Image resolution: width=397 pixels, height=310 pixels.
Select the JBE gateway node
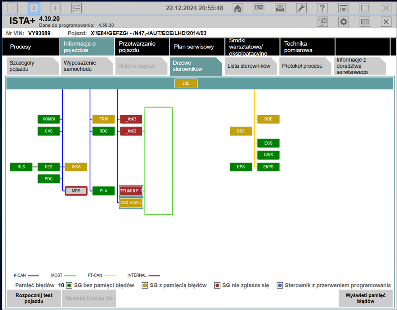[186, 83]
